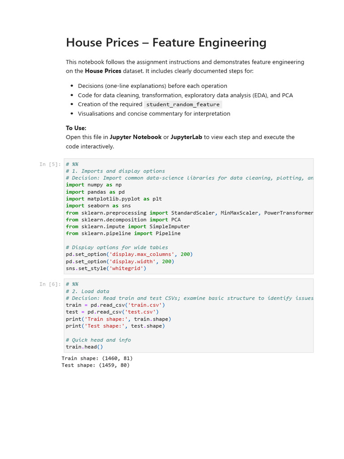Click the bold 'House Prices' in intro paragraph
The image size is (344, 459).
[x=103, y=71]
